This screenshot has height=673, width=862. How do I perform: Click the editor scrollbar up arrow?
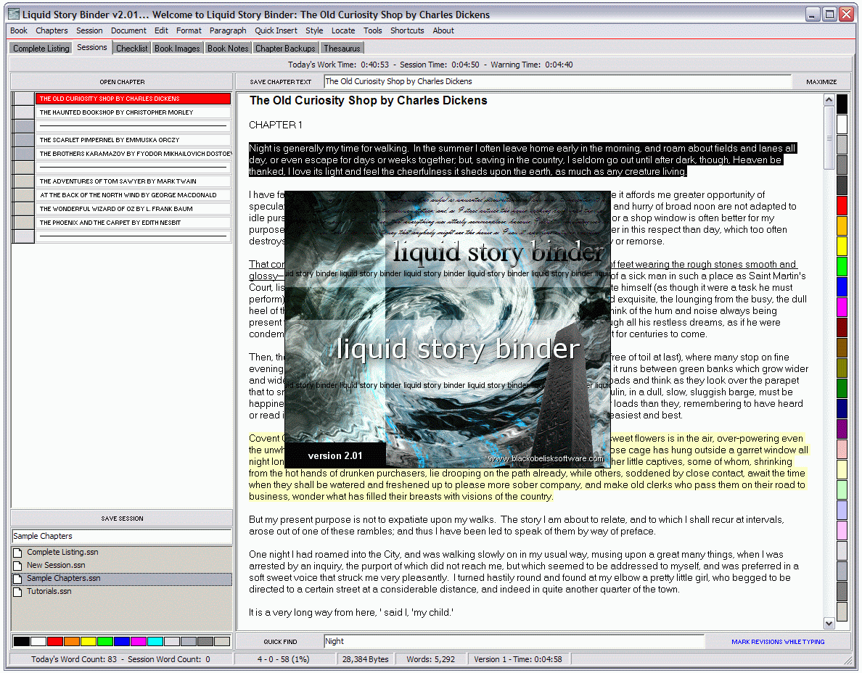click(829, 100)
